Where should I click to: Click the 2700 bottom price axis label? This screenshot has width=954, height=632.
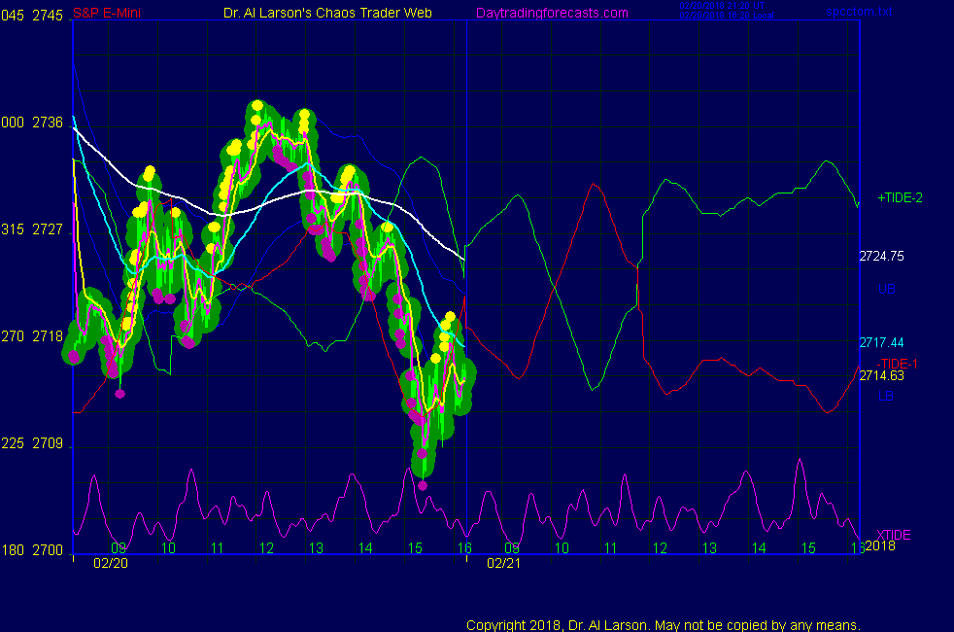(x=48, y=550)
